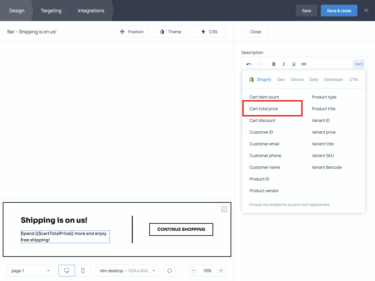375x281 pixels.
Task: Select the Developer variables tab
Action: (x=333, y=80)
